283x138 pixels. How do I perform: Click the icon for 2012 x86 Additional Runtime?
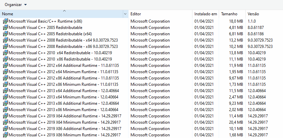coord(6,78)
